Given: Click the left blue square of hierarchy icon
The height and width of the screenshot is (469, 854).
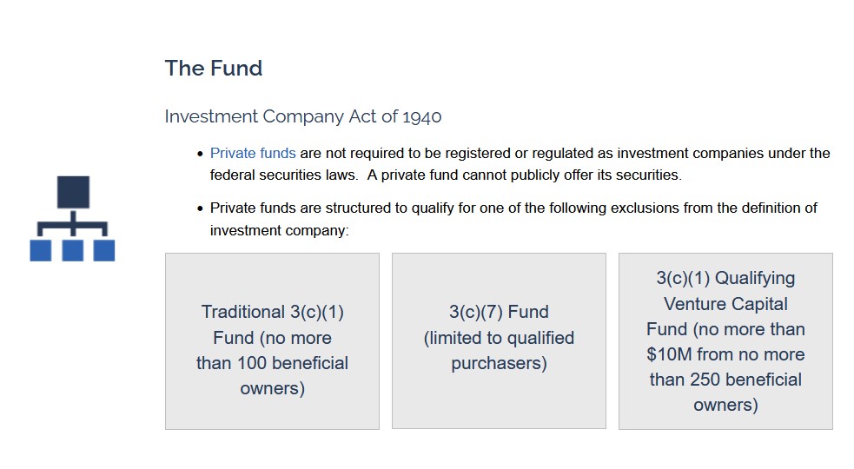Looking at the screenshot, I should (41, 251).
